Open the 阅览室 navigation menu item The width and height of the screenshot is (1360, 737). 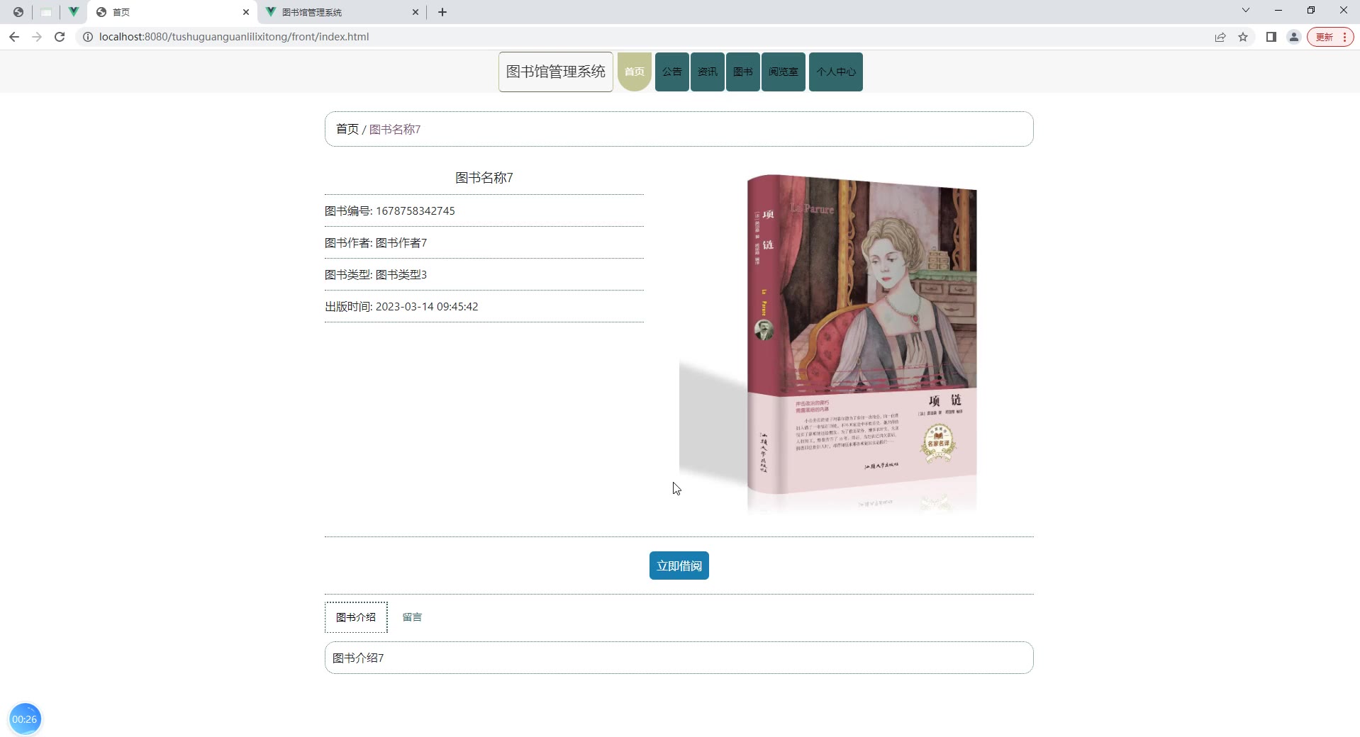click(x=784, y=72)
